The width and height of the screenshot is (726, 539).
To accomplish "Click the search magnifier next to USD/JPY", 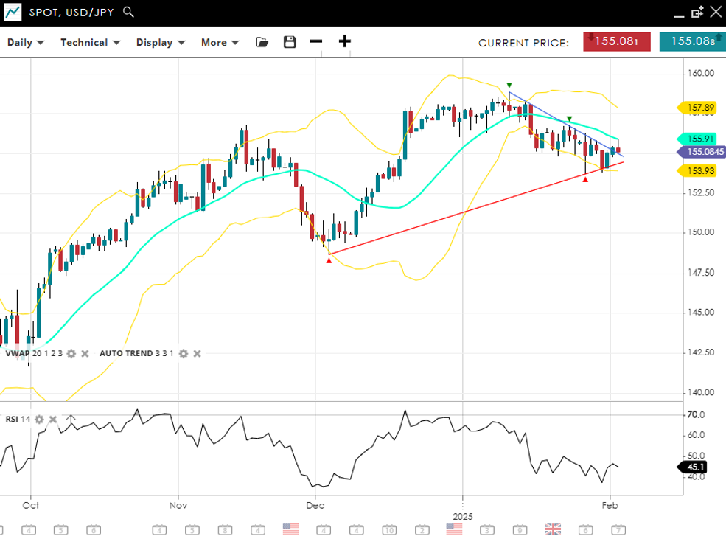I will 128,12.
